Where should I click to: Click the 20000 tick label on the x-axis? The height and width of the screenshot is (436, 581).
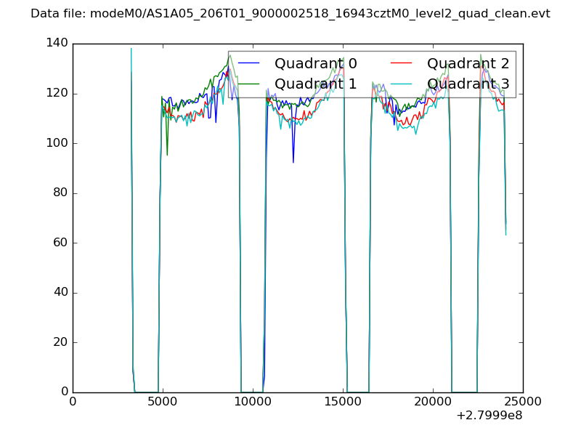coord(433,402)
